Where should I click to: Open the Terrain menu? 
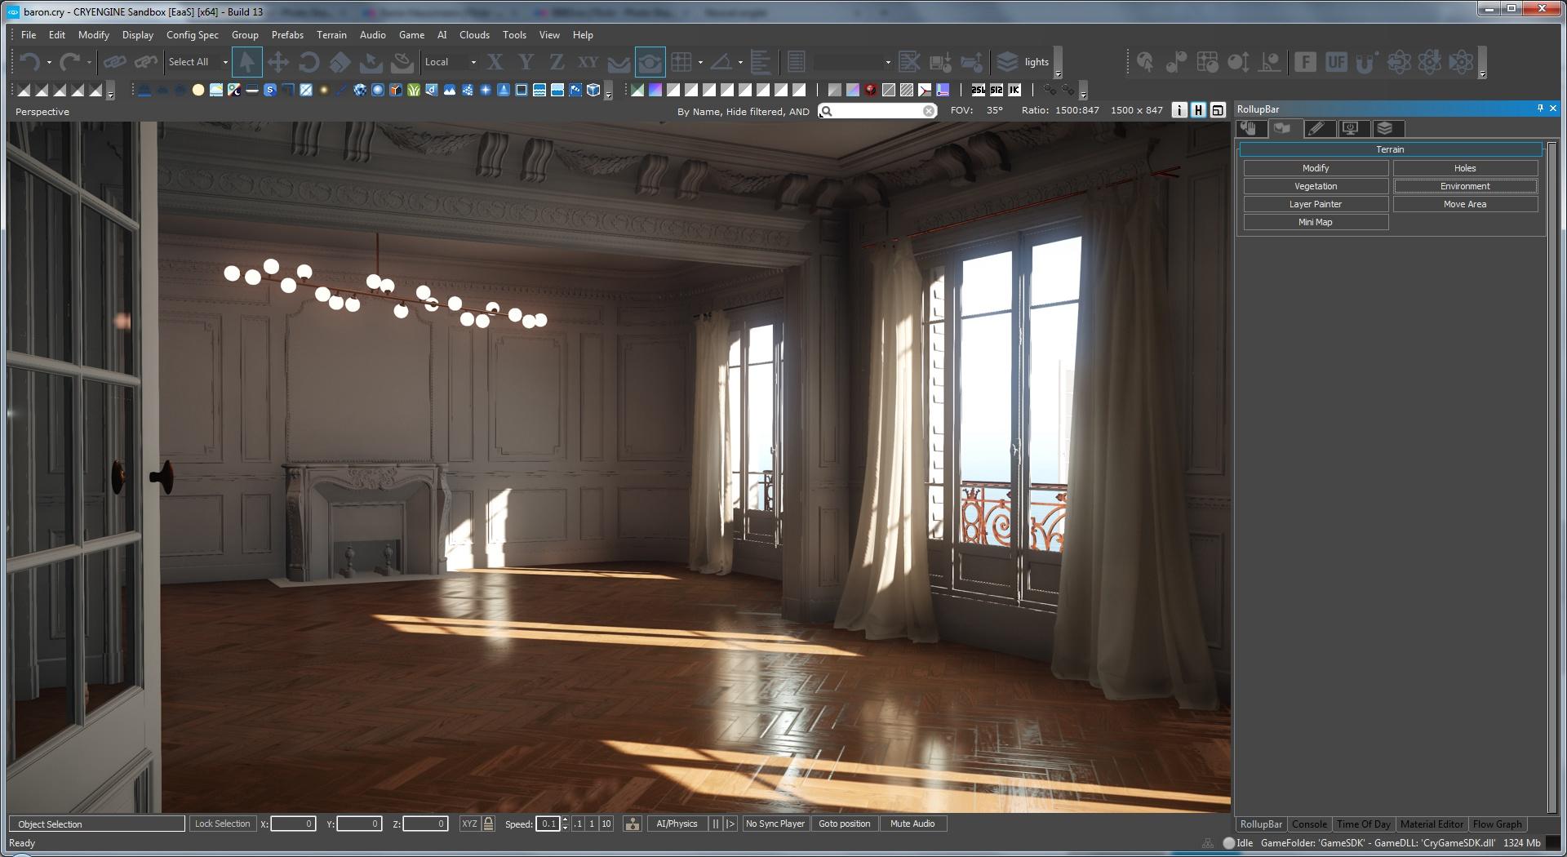(x=331, y=35)
